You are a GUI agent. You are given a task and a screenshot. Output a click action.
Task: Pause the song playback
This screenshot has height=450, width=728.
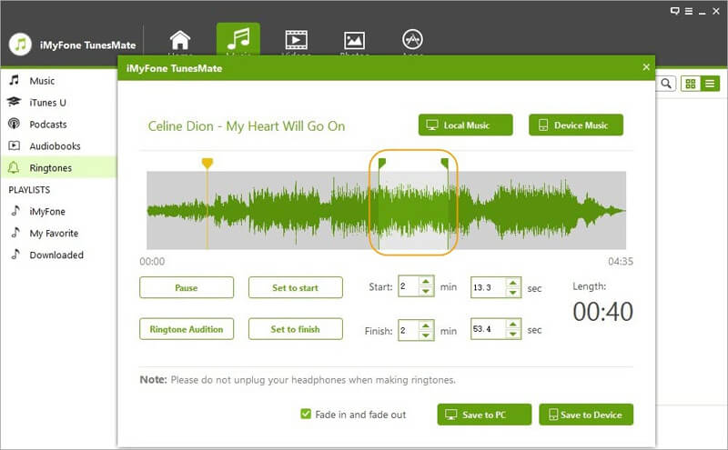pyautogui.click(x=187, y=287)
